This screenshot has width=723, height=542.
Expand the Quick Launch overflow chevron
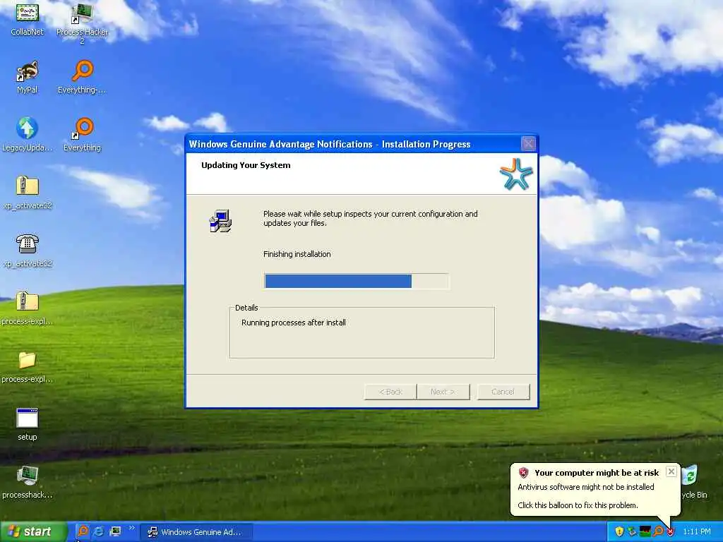132,528
